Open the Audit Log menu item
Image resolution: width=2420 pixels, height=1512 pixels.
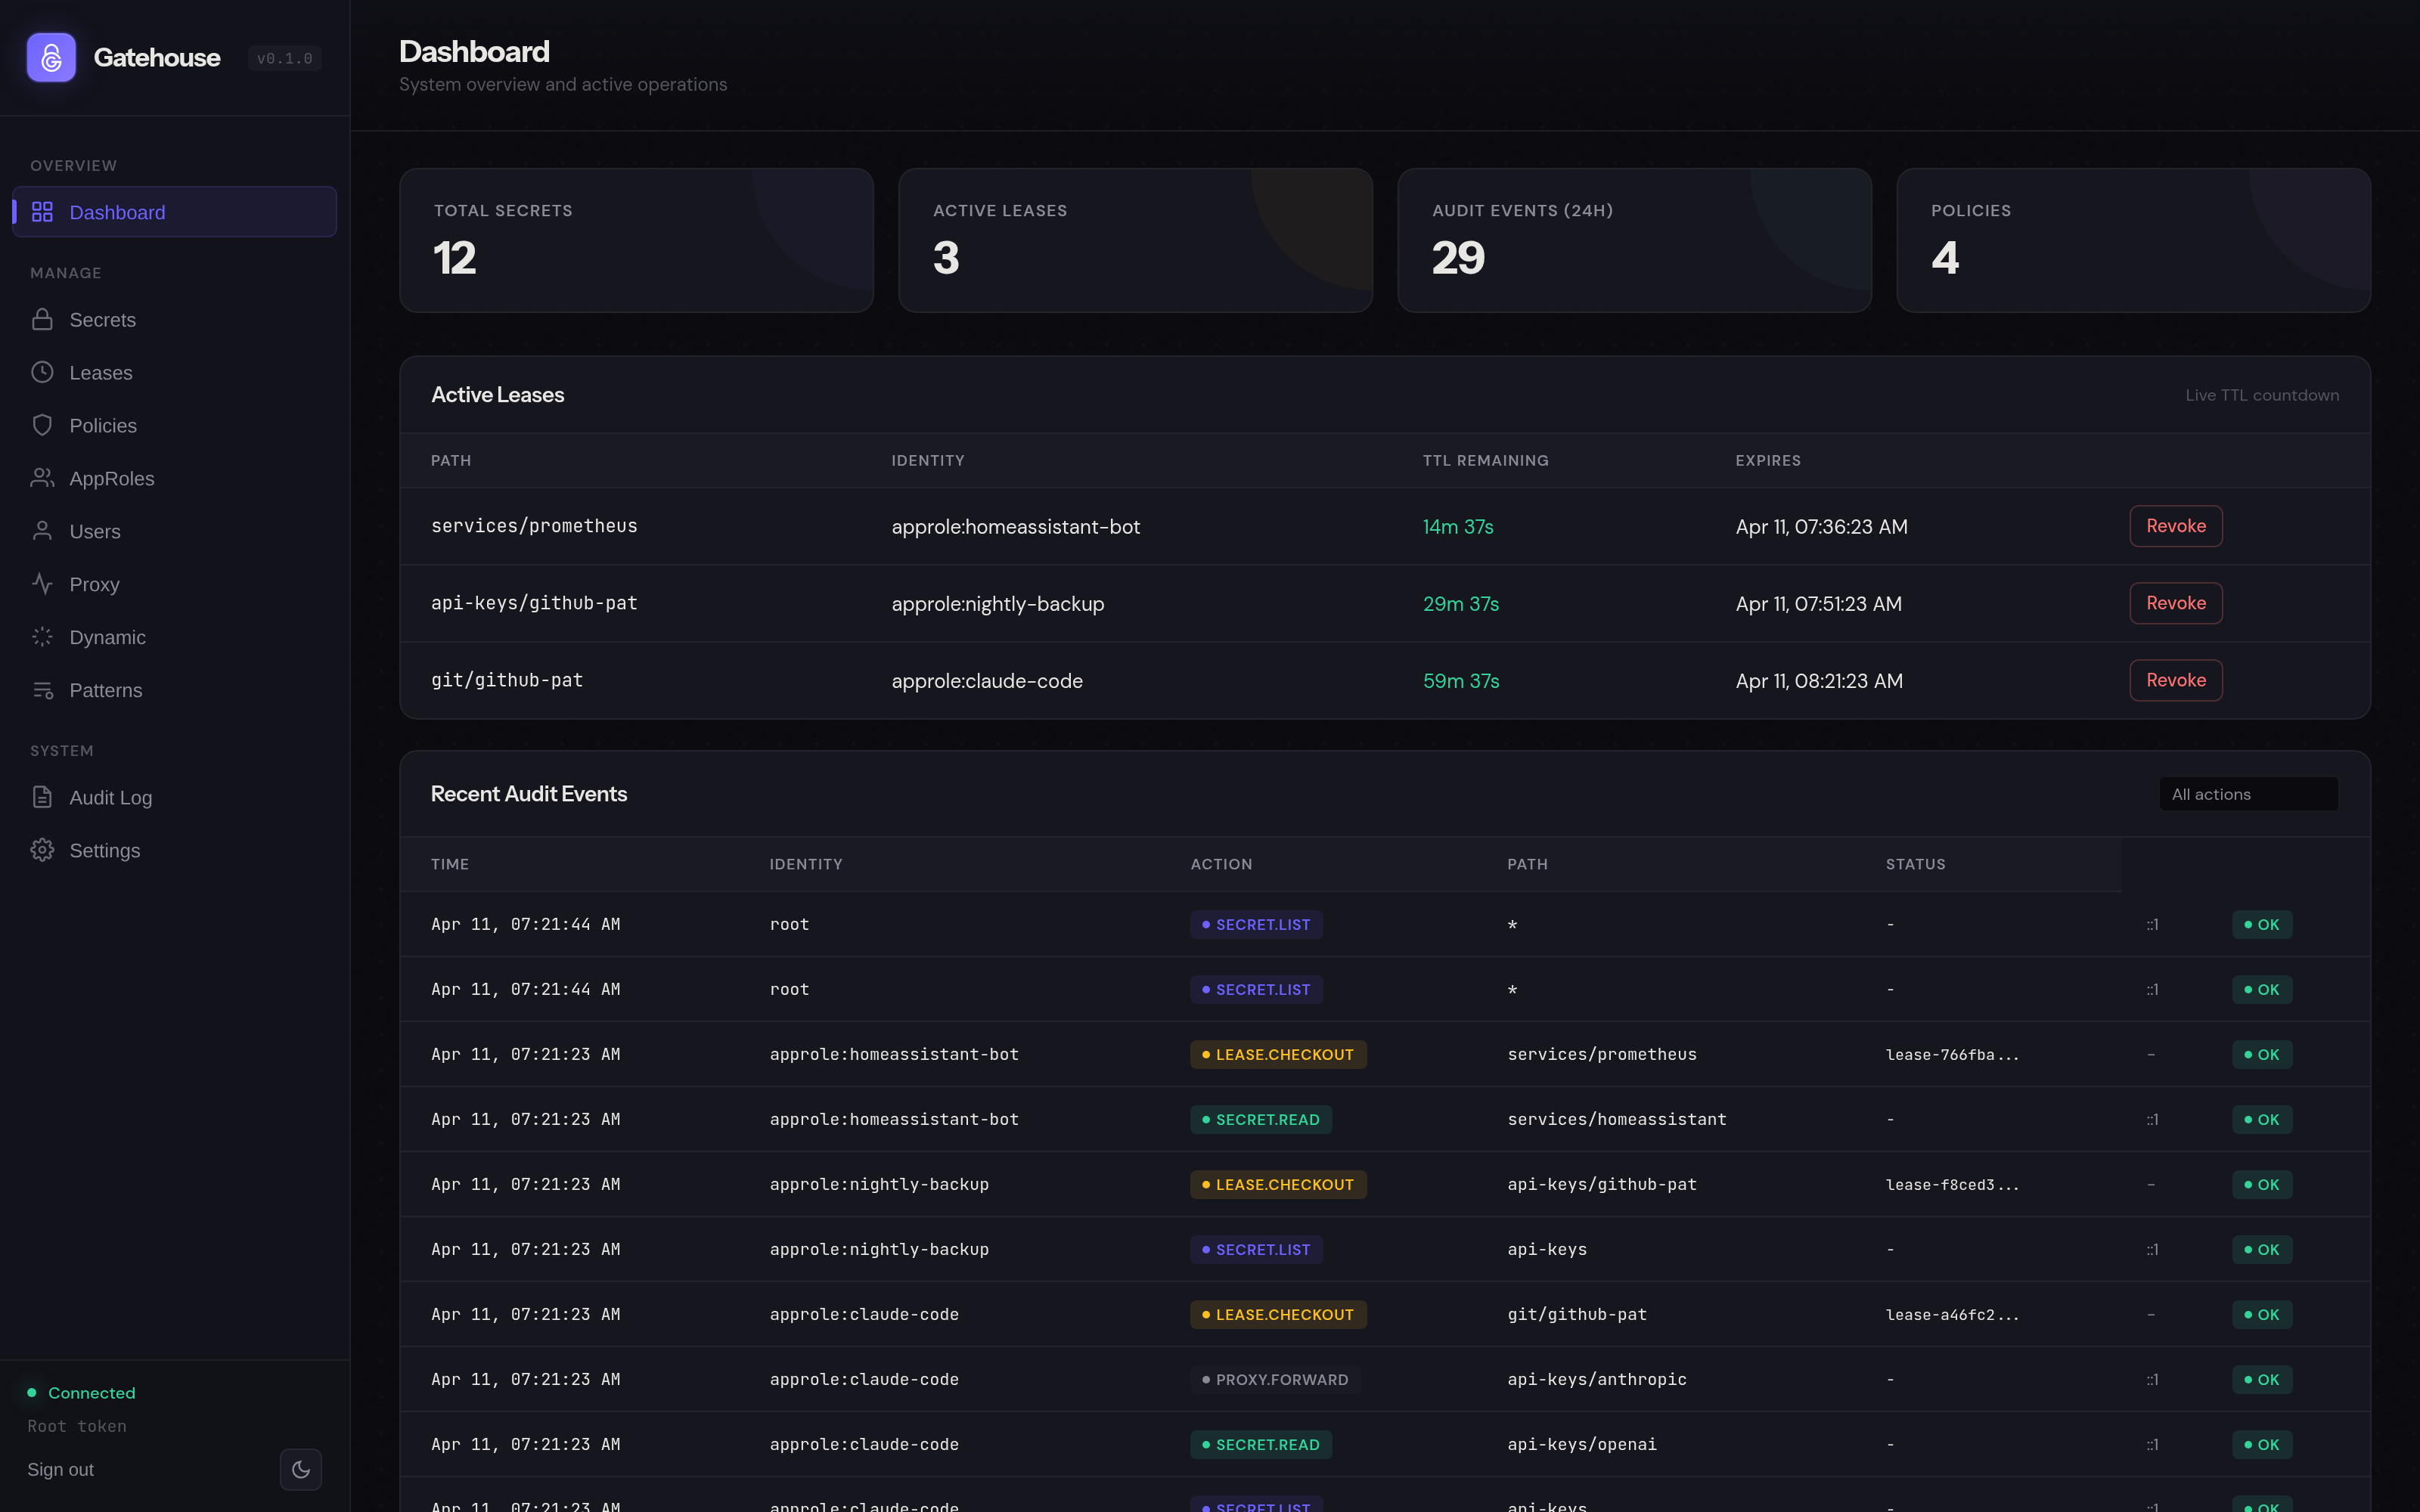point(110,797)
